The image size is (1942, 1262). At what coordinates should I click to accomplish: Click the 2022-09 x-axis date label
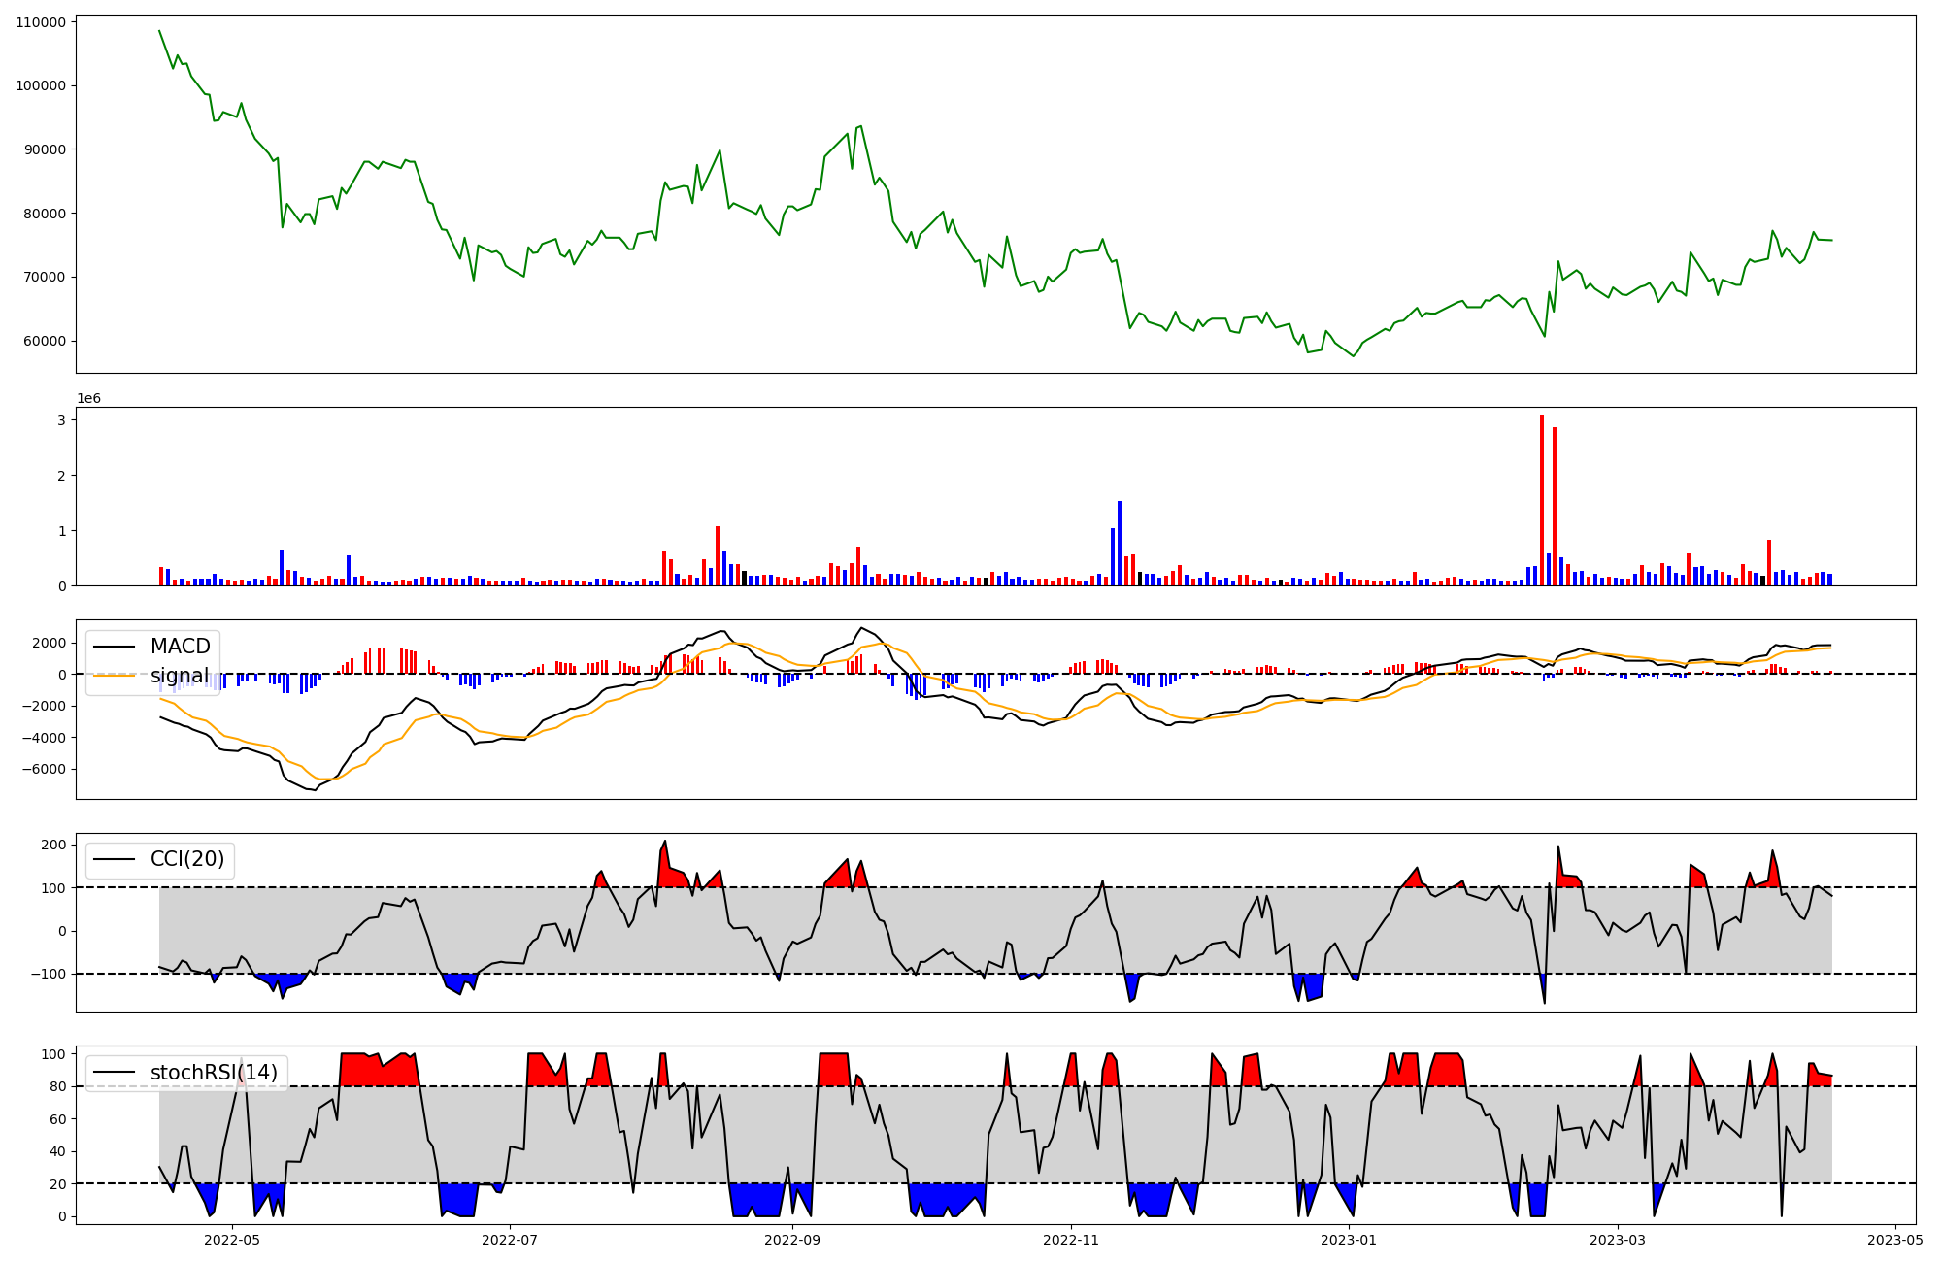point(792,1240)
